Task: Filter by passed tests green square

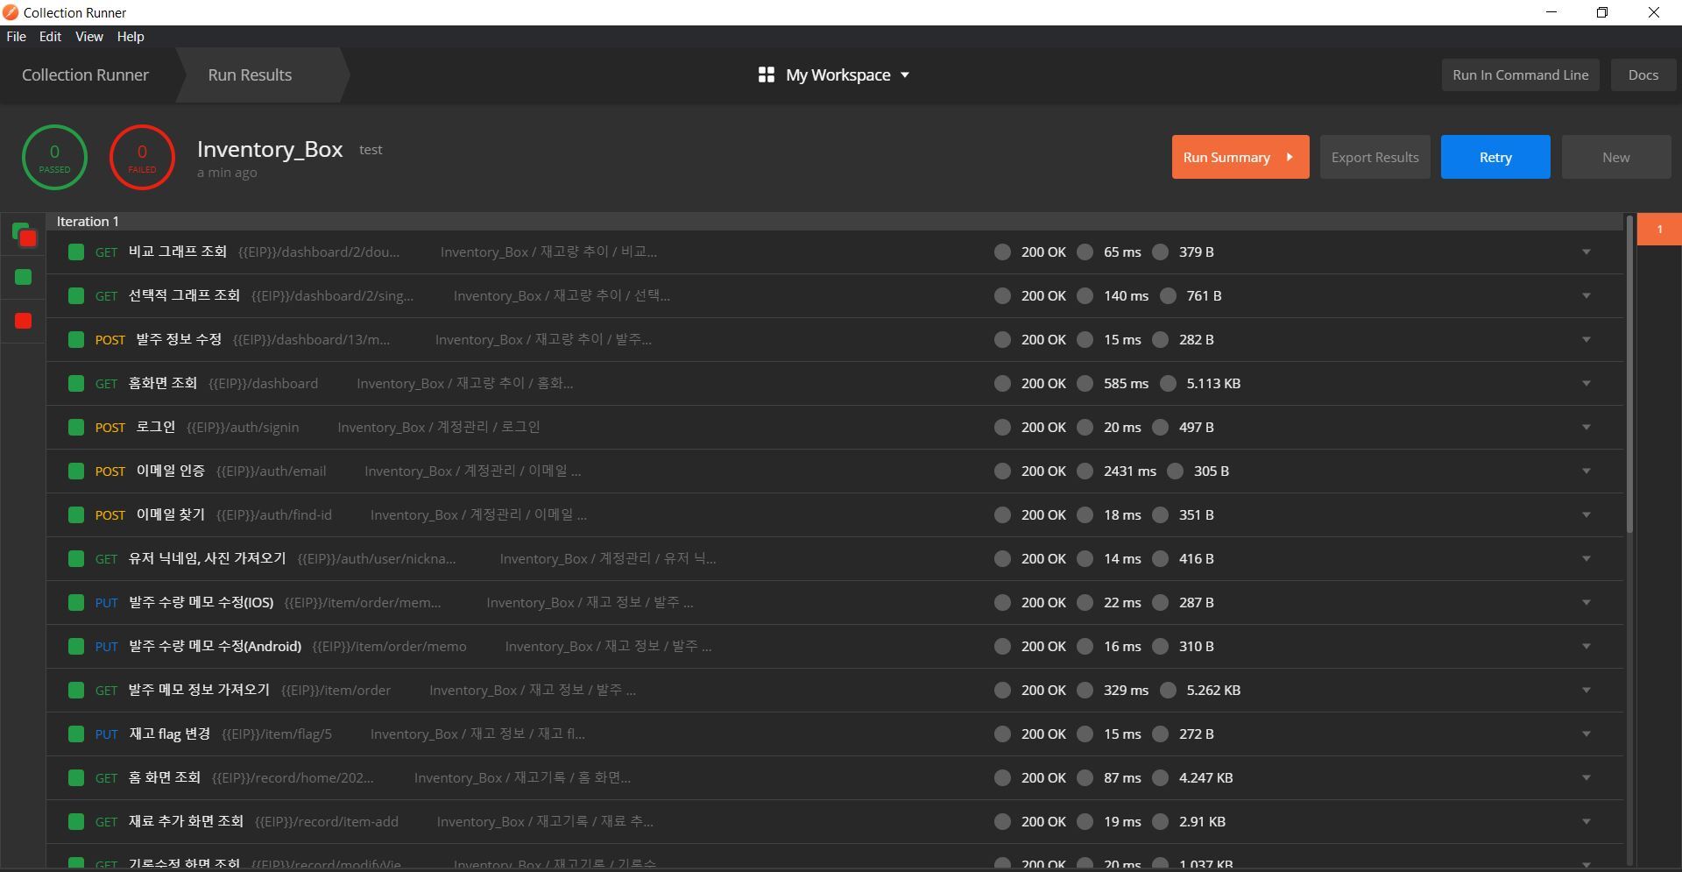Action: tap(24, 277)
